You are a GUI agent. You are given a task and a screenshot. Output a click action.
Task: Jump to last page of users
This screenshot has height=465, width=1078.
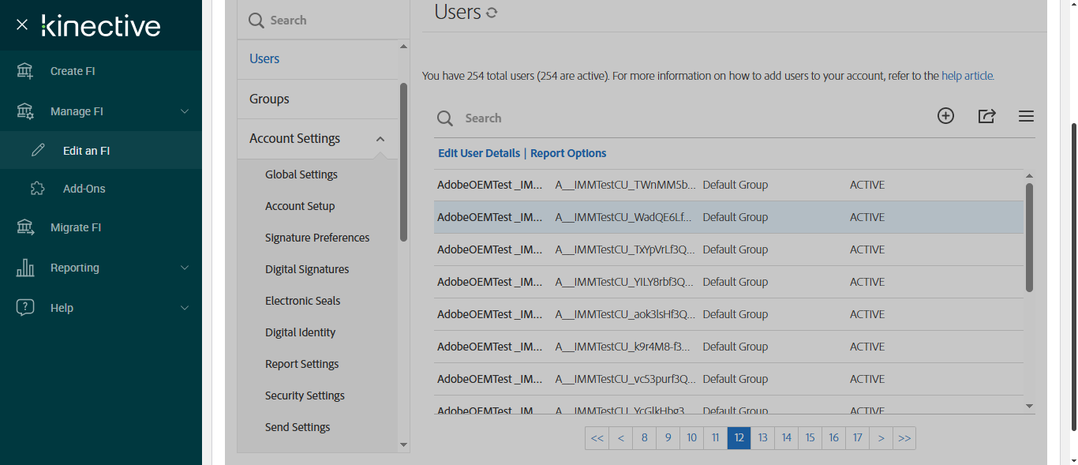[904, 438]
